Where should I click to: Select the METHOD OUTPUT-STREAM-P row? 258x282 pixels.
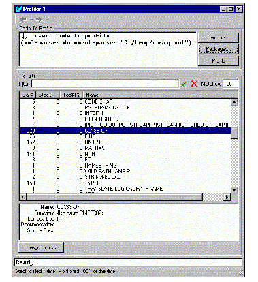click(125, 125)
